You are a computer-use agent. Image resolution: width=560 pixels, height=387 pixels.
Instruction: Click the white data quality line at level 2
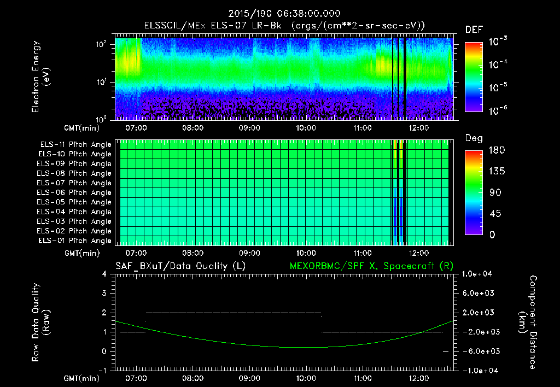click(x=234, y=313)
